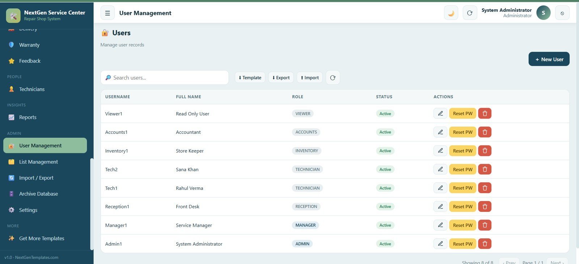Delete the Admin1 user
Viewport: 579px width, 264px height.
(x=485, y=244)
